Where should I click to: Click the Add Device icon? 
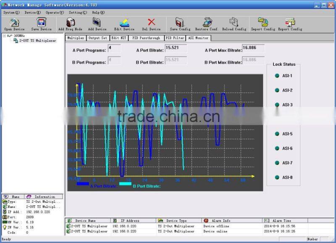[97, 24]
